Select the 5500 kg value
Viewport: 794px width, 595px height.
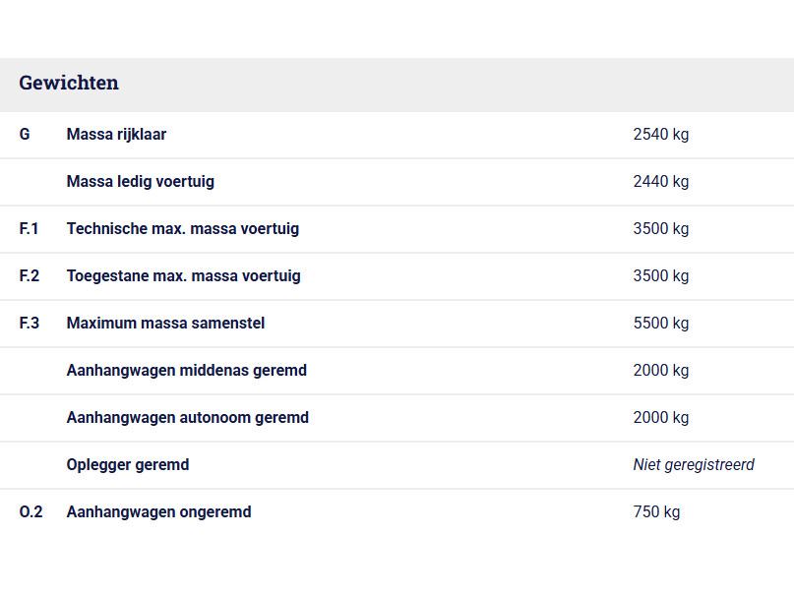pos(660,324)
